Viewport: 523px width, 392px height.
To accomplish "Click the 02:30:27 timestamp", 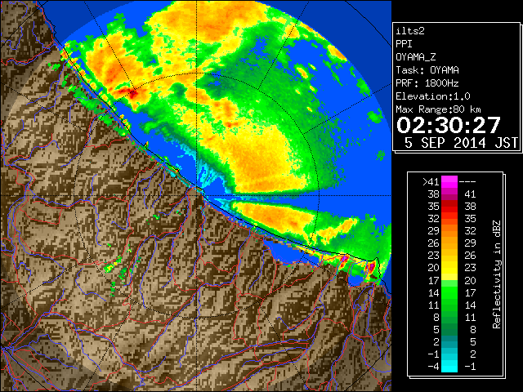I will tap(449, 125).
